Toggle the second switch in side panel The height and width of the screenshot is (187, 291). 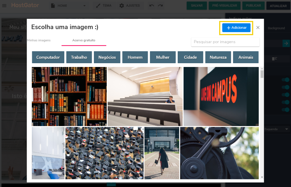tap(285, 87)
